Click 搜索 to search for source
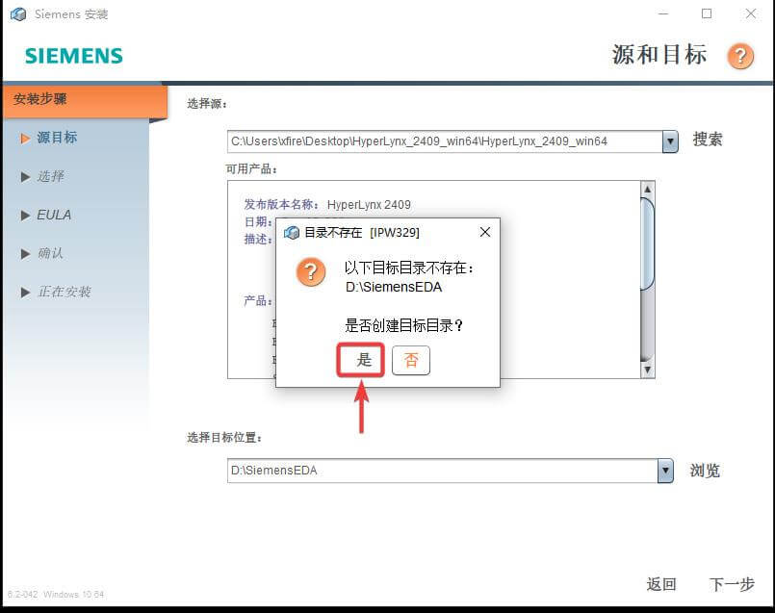Viewport: 775px width, 613px height. 708,140
